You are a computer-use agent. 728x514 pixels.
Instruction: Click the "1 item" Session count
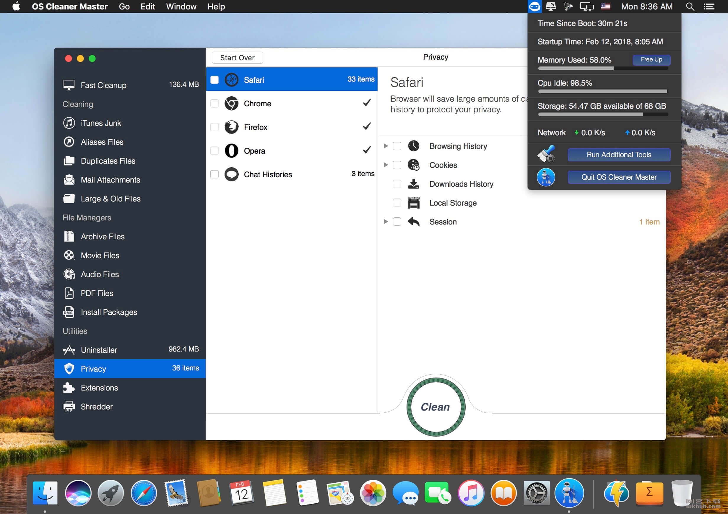pos(649,222)
